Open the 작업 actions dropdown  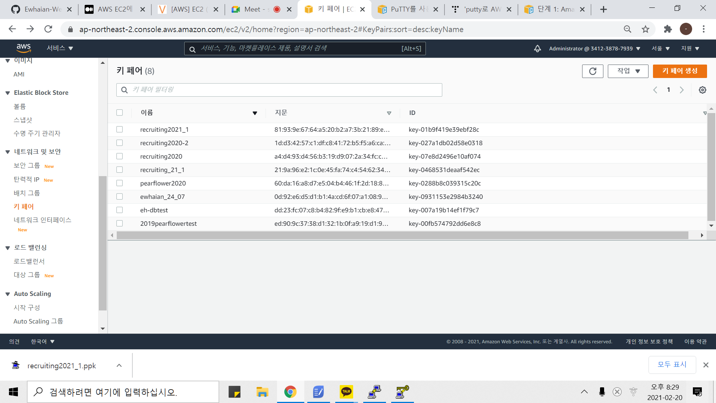[x=628, y=71]
